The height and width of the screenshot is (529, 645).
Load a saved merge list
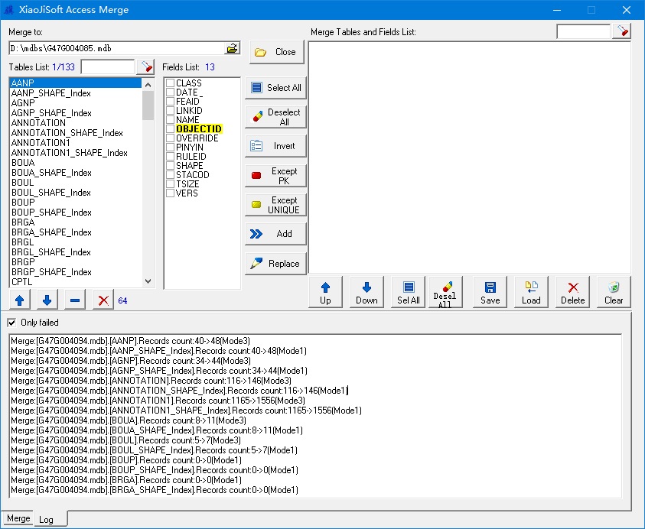point(531,292)
